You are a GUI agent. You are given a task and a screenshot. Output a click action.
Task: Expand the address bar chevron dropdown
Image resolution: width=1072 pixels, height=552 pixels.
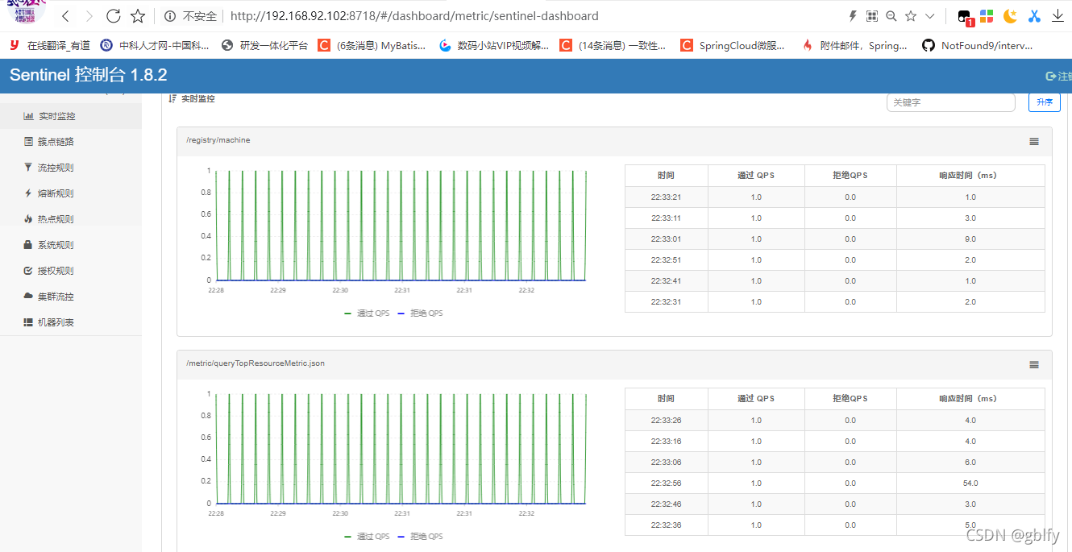[929, 16]
